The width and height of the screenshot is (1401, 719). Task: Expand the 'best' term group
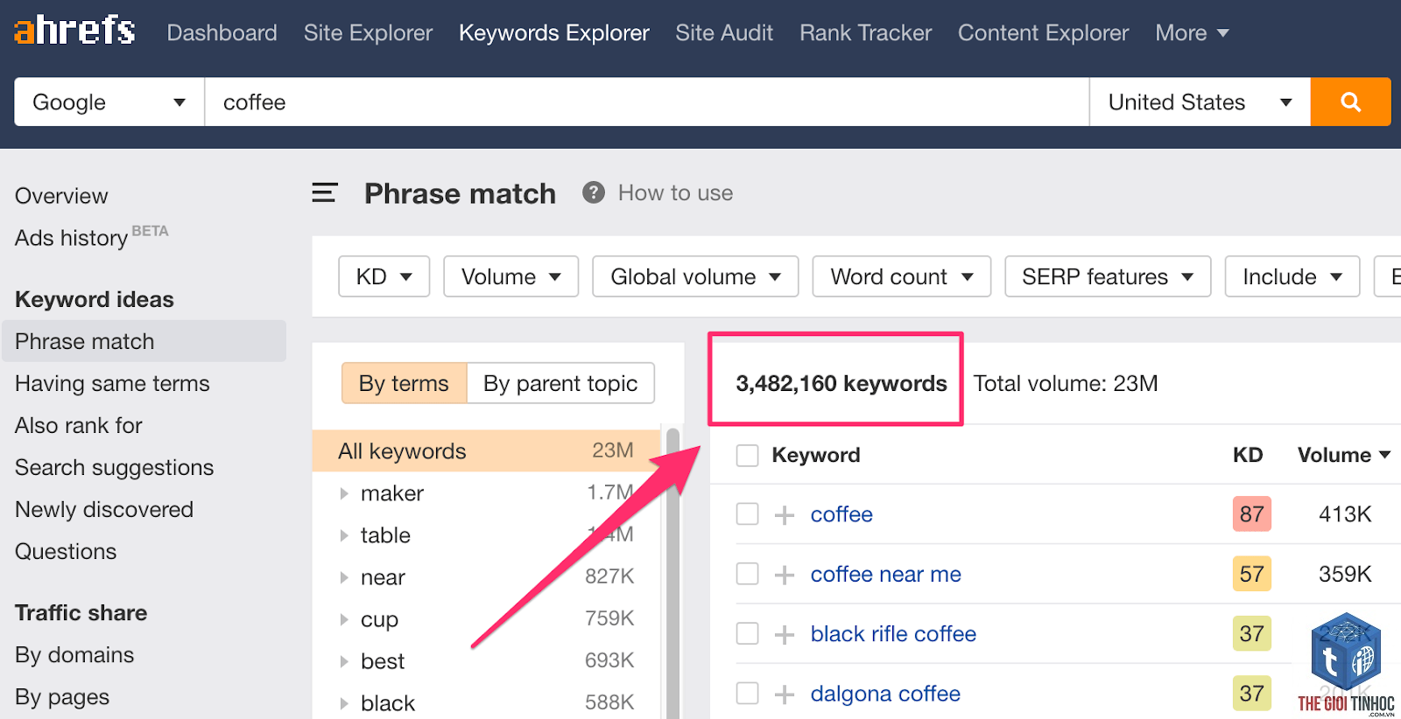pyautogui.click(x=344, y=661)
